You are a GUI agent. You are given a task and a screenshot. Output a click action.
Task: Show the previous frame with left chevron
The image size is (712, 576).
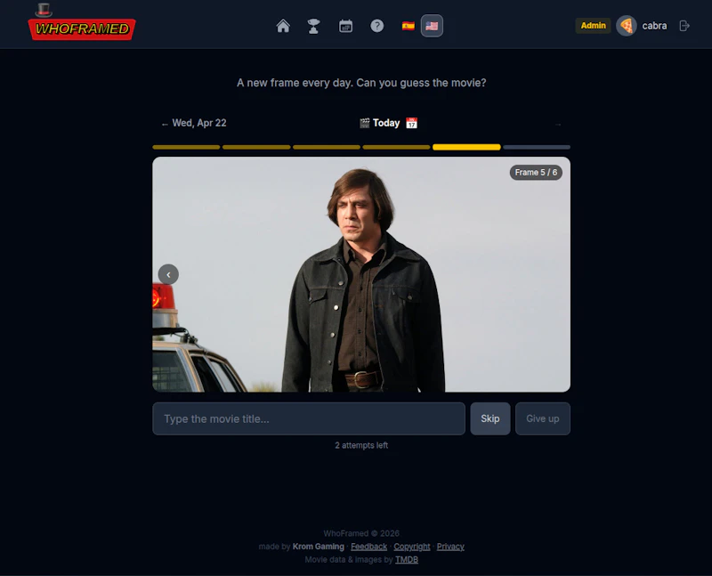tap(168, 275)
